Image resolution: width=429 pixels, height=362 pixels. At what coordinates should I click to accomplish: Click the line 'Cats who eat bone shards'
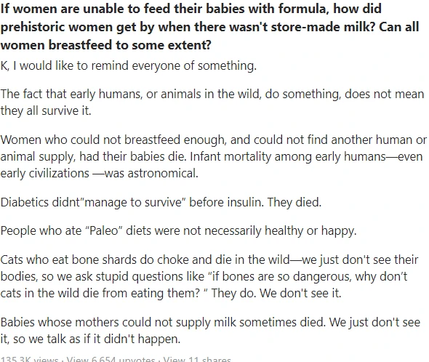[209, 260]
